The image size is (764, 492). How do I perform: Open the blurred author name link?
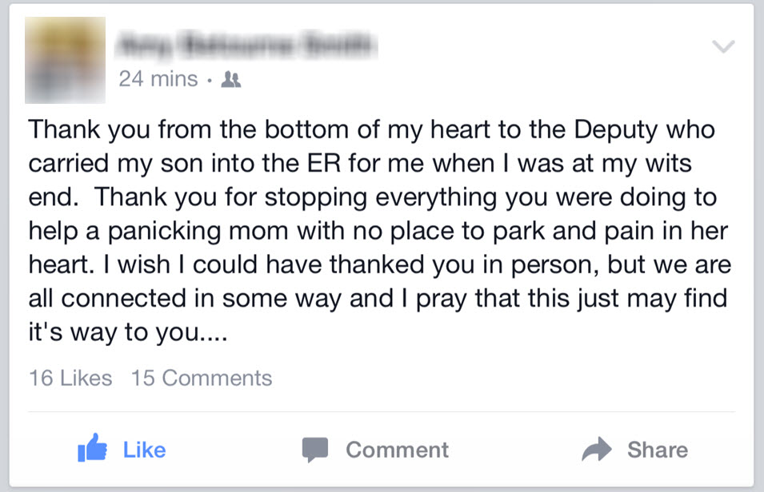pyautogui.click(x=246, y=46)
